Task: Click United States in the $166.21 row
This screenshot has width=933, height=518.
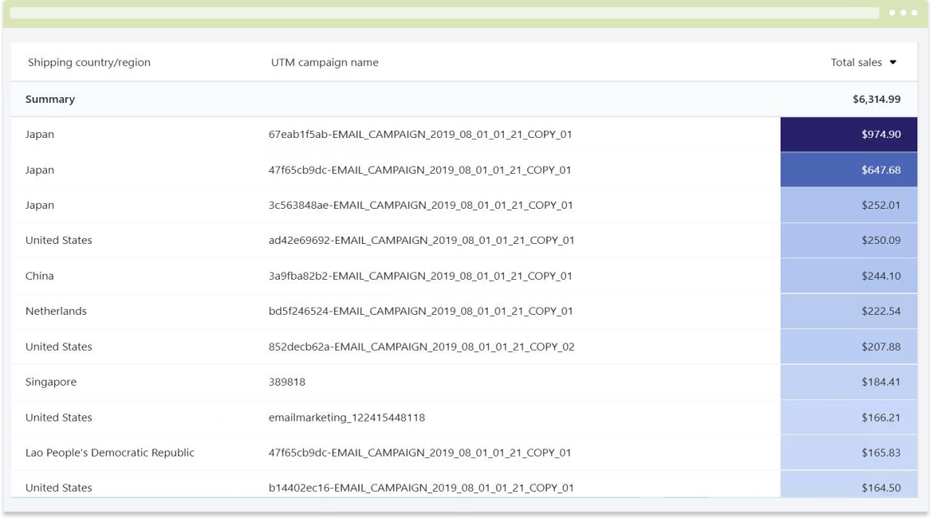Action: pyautogui.click(x=58, y=417)
